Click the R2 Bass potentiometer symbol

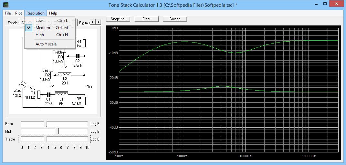click(52, 75)
